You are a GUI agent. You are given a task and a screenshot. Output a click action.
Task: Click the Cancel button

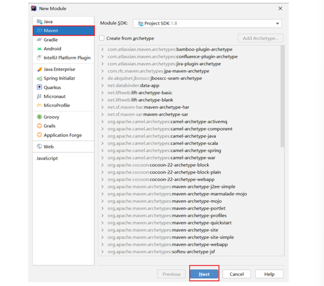pos(237,274)
